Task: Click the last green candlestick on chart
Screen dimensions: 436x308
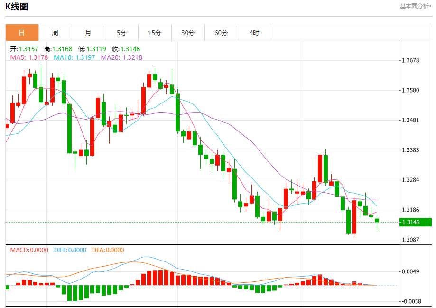Action: click(377, 220)
